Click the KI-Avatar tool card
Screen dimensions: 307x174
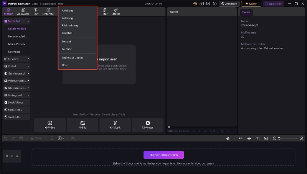coord(148,125)
